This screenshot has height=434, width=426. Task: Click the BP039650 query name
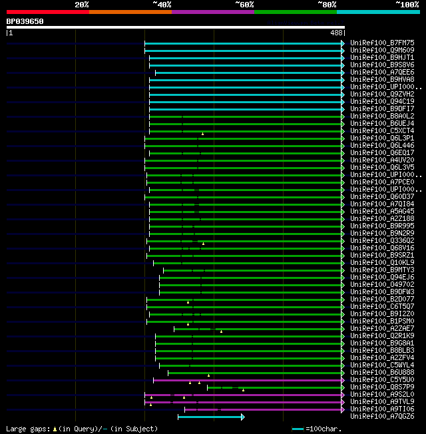(x=25, y=21)
